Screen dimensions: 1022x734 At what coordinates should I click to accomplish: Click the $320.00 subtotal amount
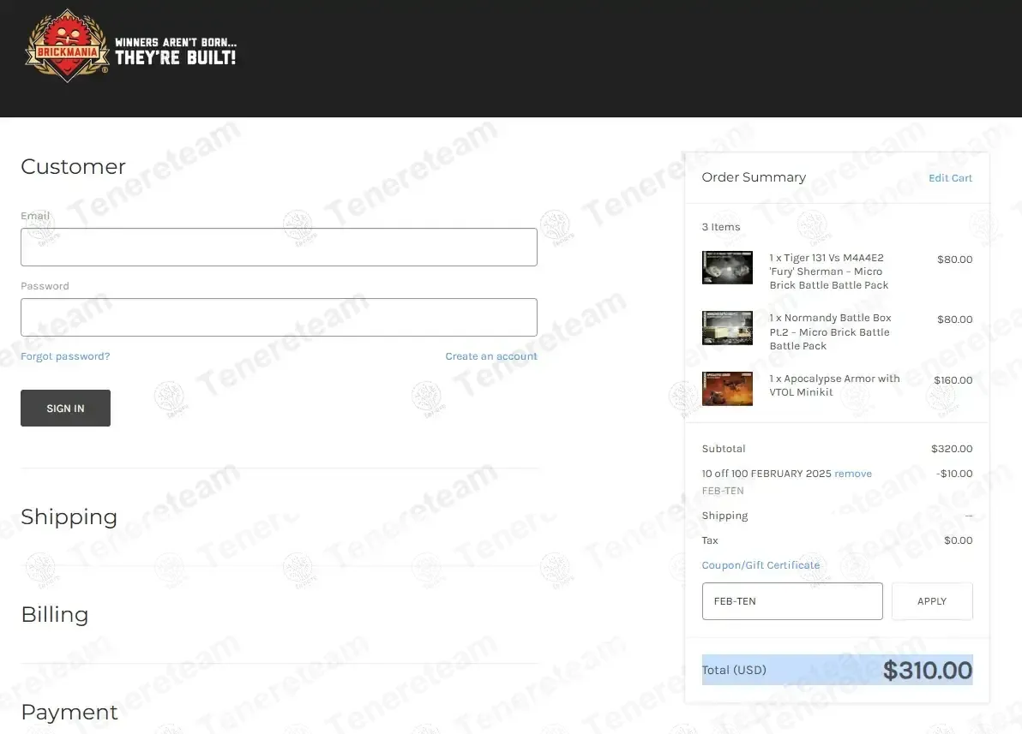[x=952, y=449]
